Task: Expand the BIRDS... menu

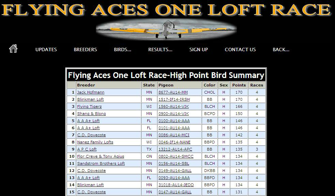Action: point(122,50)
